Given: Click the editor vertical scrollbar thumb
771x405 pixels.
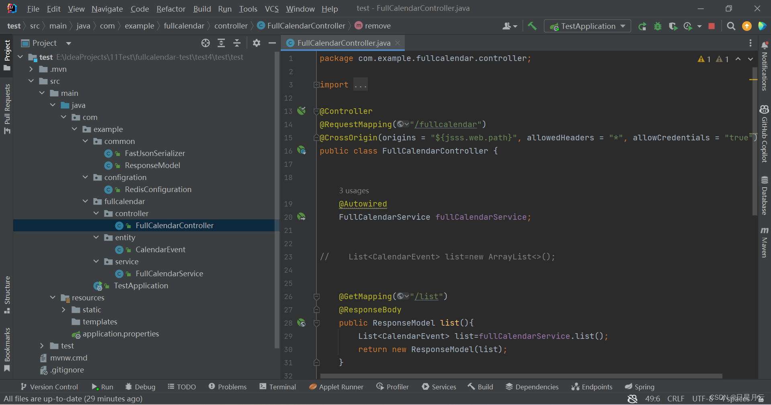Looking at the screenshot, I should (x=755, y=141).
